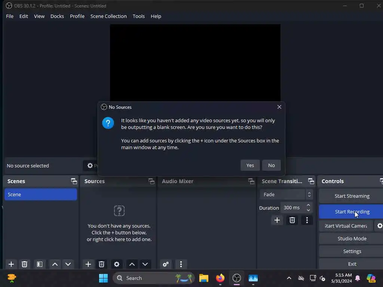Viewport: 383px width, 287px height.
Task: Click Start Virtual Camera button
Action: (x=346, y=226)
